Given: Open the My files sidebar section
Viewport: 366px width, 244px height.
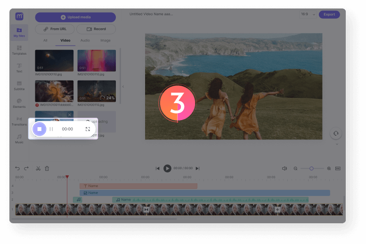Looking at the screenshot, I should 19,33.
